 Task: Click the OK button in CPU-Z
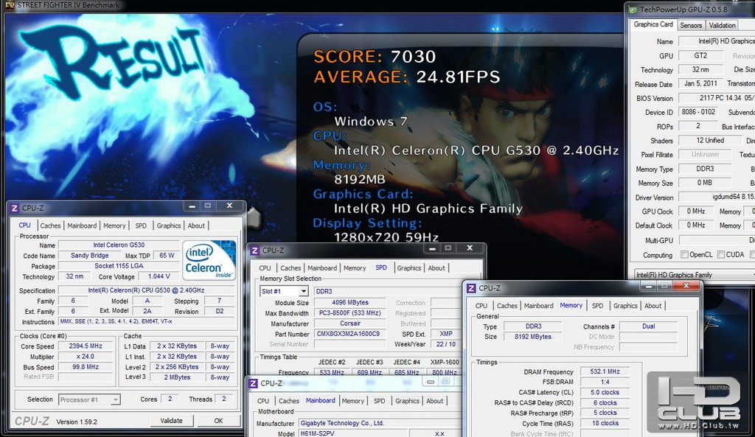(218, 421)
